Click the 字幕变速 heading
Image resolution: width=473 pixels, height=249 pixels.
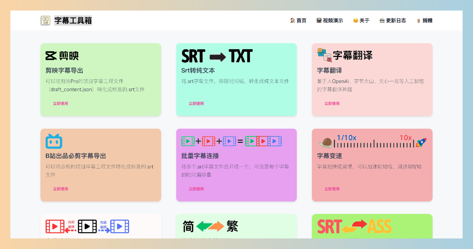[x=329, y=156]
